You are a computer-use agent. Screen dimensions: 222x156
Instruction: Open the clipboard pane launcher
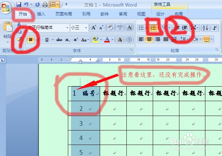(21, 50)
